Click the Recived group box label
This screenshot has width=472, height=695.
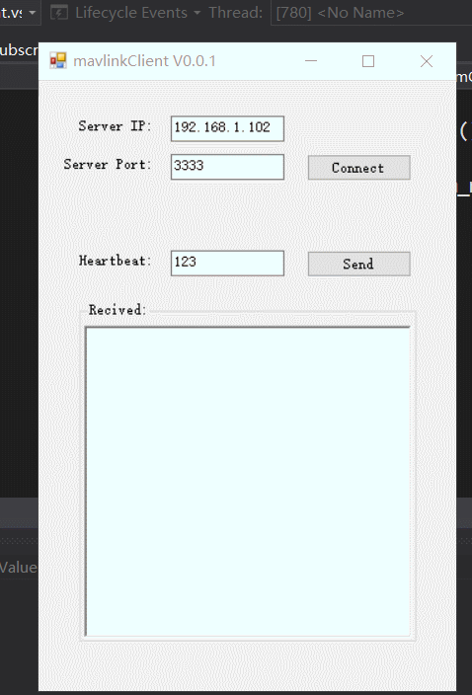[118, 310]
